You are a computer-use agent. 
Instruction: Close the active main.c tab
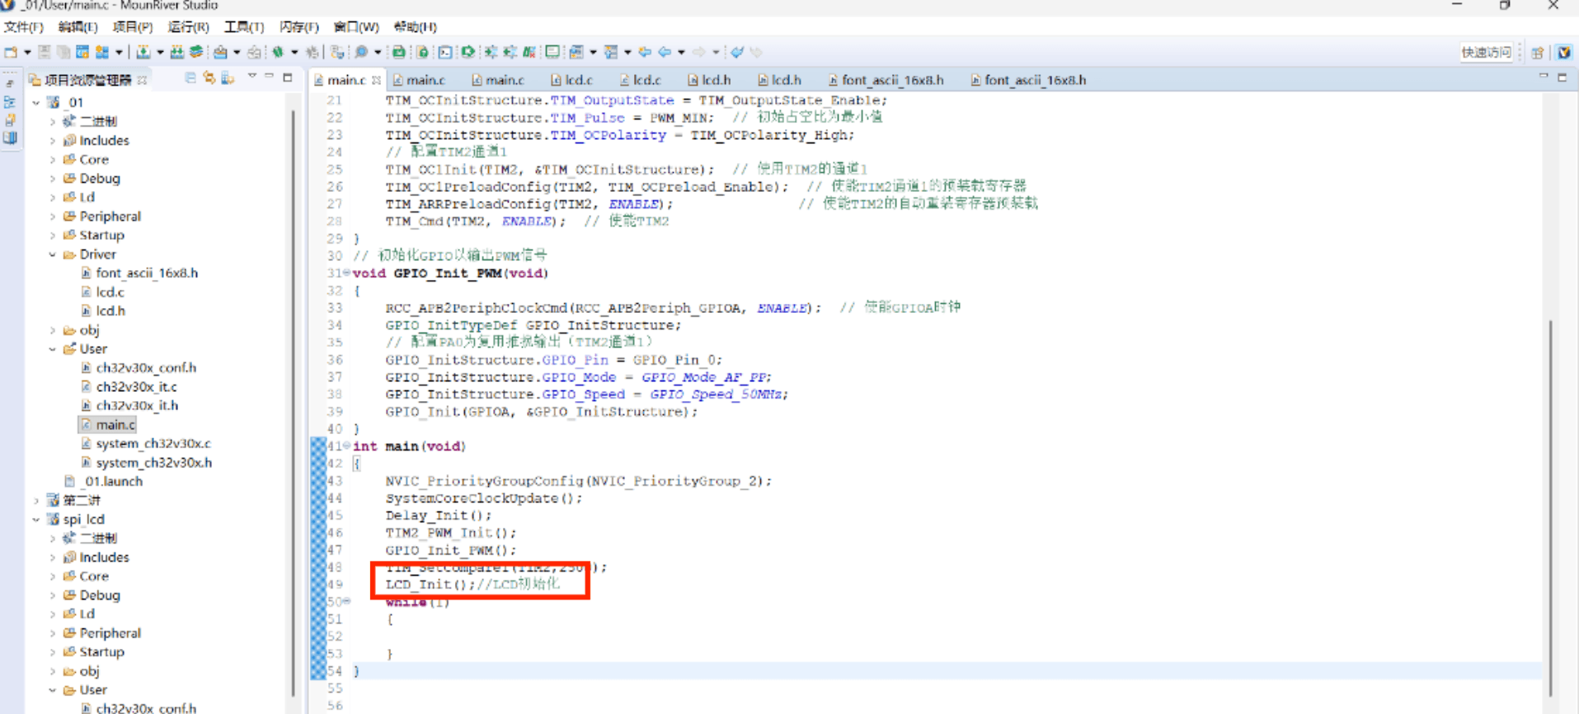(377, 80)
